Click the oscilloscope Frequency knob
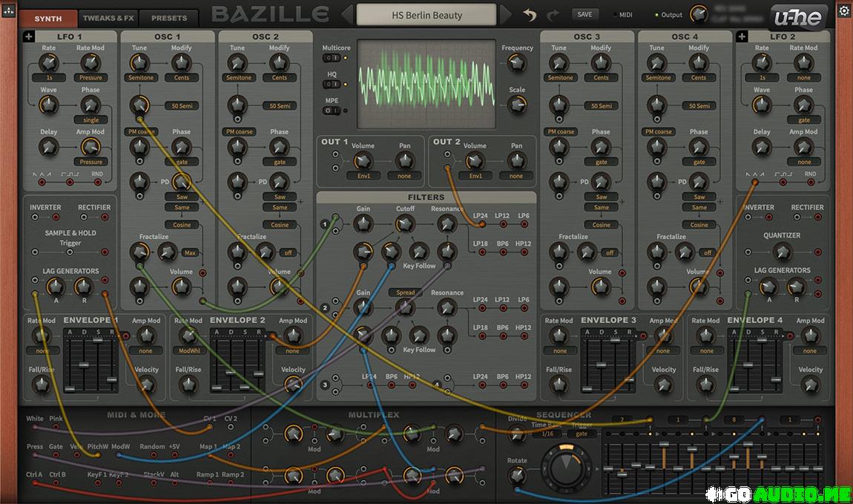This screenshot has height=504, width=853. (x=517, y=64)
